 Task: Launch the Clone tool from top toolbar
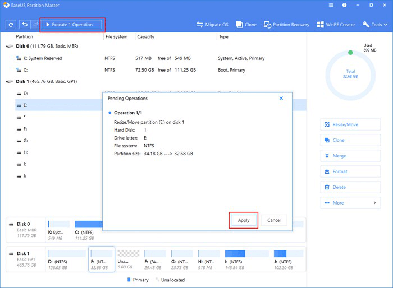click(246, 25)
